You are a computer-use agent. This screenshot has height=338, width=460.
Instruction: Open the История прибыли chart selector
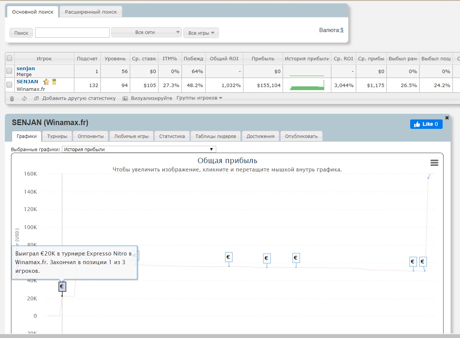138,149
